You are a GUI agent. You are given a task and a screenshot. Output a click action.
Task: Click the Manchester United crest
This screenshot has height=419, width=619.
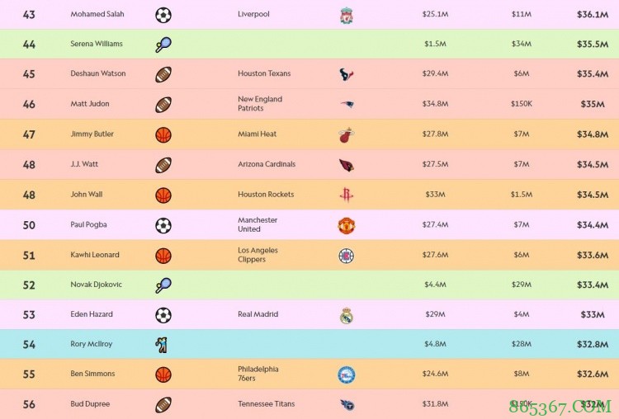346,225
